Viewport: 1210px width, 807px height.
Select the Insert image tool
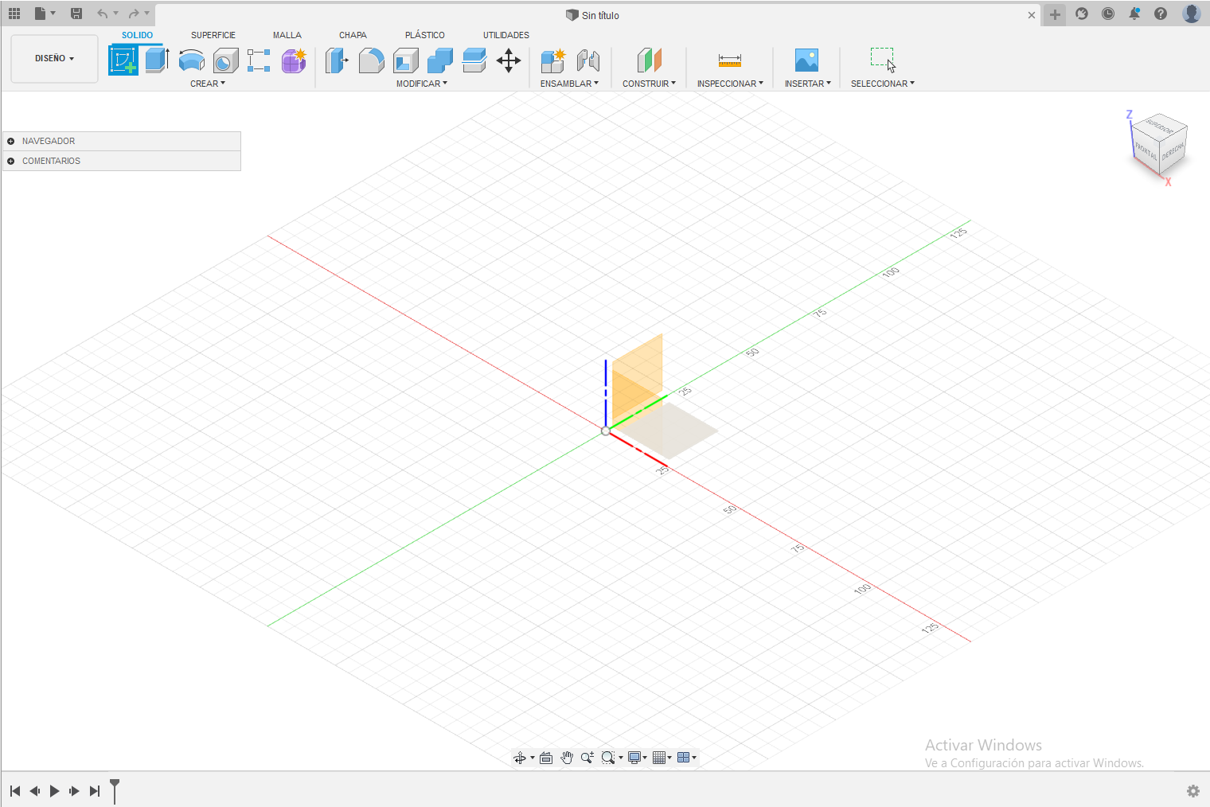pos(806,60)
